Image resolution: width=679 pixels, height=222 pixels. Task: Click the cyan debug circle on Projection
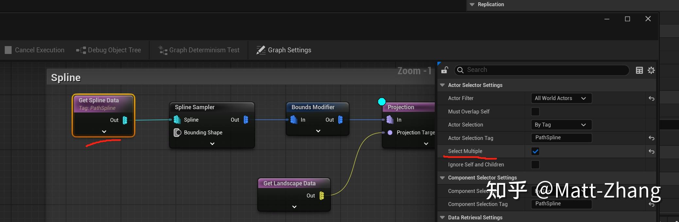pyautogui.click(x=382, y=102)
